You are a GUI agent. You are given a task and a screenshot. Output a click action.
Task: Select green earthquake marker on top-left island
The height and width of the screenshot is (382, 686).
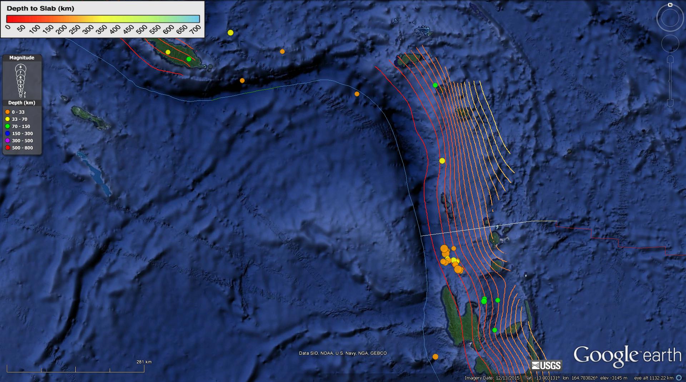tap(189, 59)
